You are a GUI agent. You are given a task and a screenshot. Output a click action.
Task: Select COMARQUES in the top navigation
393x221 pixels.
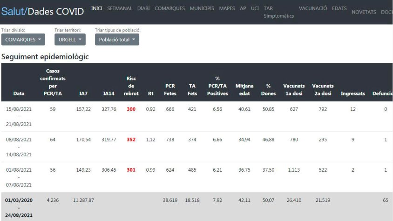click(x=169, y=8)
